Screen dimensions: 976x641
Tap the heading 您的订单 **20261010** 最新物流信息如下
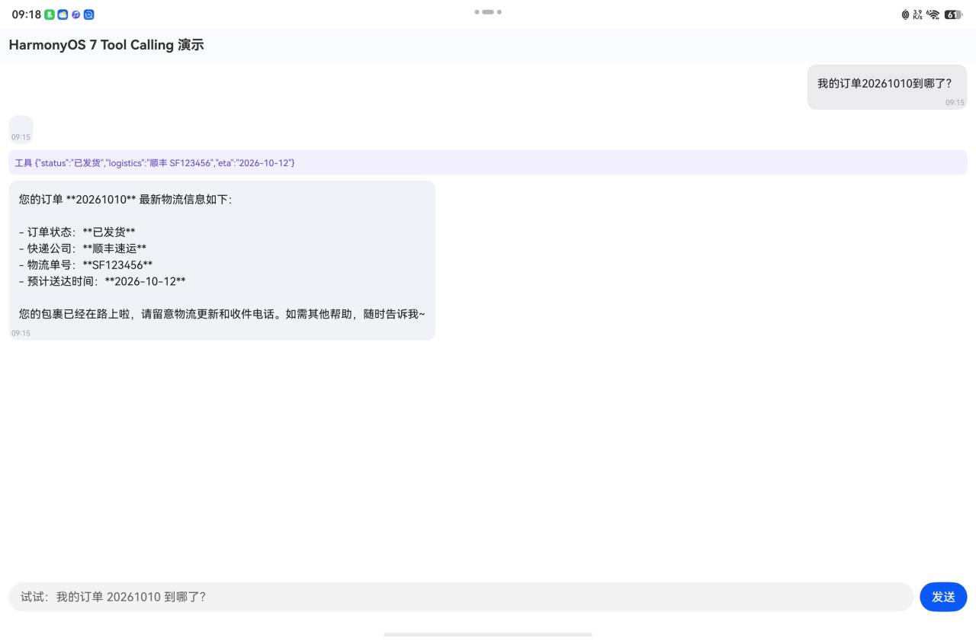coord(124,200)
